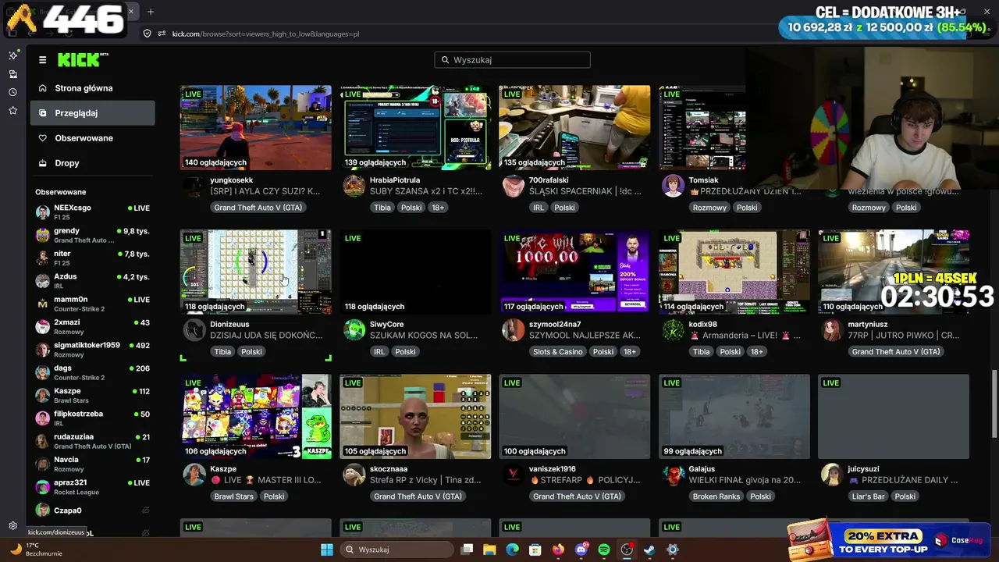
Task: Open skocznaaa stream thumbnail
Action: pyautogui.click(x=415, y=416)
